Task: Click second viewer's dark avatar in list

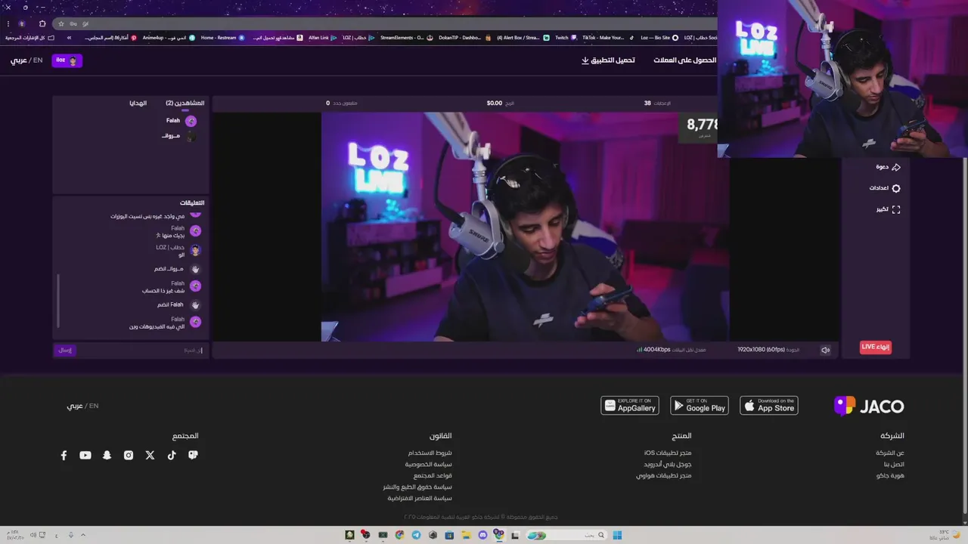Action: click(x=191, y=137)
